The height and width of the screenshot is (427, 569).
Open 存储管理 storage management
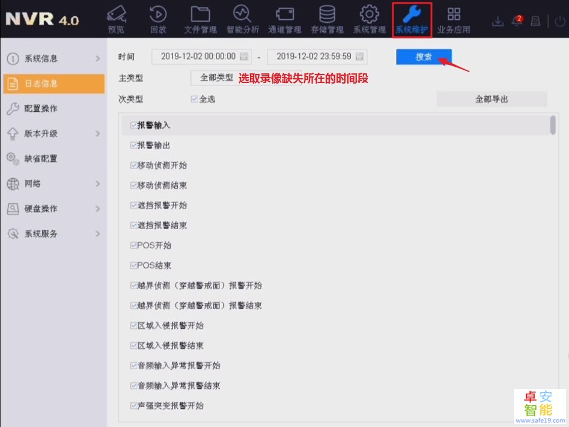[x=327, y=18]
